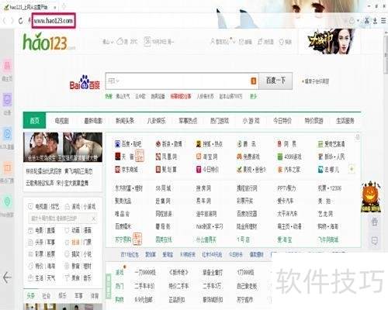This screenshot has height=310, width=388.
Task: Click the Halloween pumpkin icon on right
Action: (x=371, y=197)
